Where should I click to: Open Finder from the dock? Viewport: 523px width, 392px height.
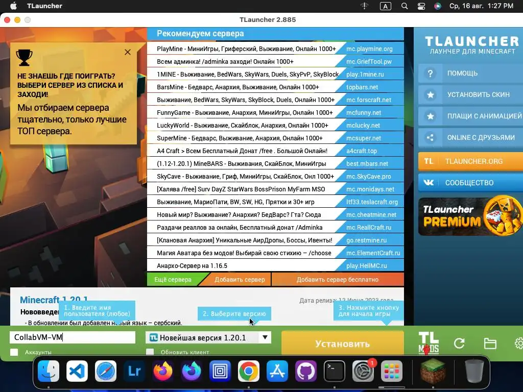click(x=49, y=371)
